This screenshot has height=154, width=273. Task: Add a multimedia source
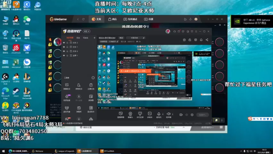pyautogui.click(x=150, y=115)
